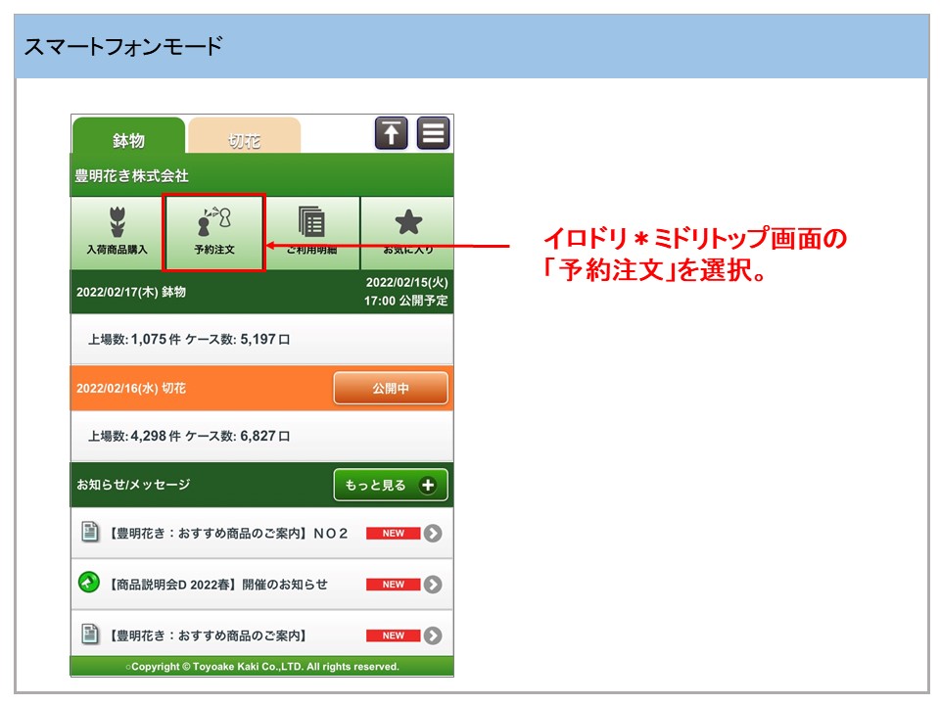The image size is (940, 705).
Task: Click the もっと見る button
Action: 390,485
